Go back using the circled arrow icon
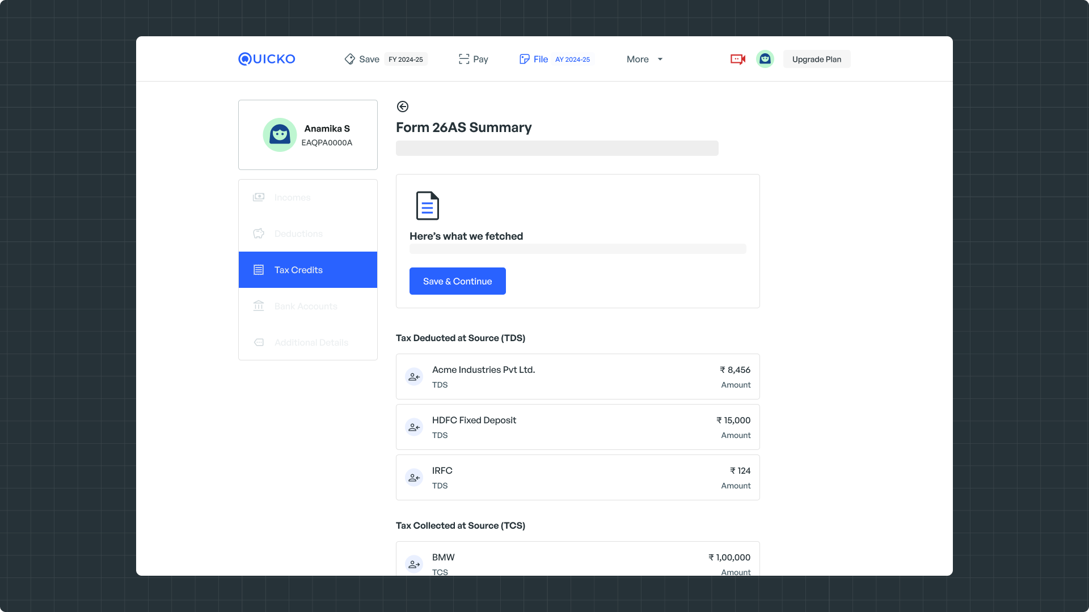Image resolution: width=1089 pixels, height=612 pixels. click(403, 107)
